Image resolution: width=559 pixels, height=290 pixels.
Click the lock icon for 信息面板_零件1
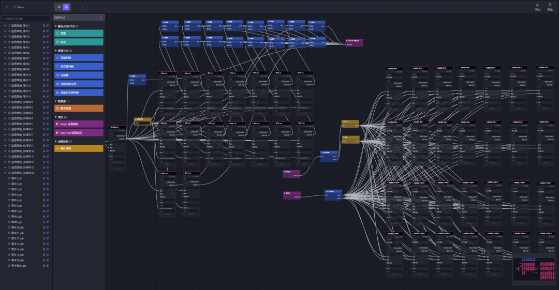click(x=44, y=26)
